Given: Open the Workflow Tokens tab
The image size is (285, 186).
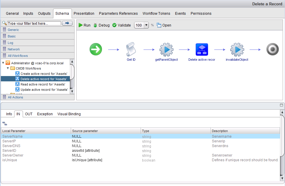Looking at the screenshot, I should click(x=156, y=14).
